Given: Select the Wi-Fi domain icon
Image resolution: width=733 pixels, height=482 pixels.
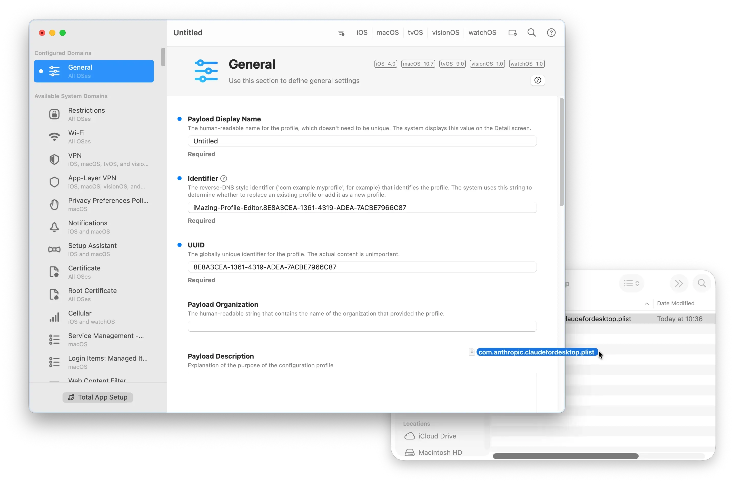Looking at the screenshot, I should [x=55, y=137].
